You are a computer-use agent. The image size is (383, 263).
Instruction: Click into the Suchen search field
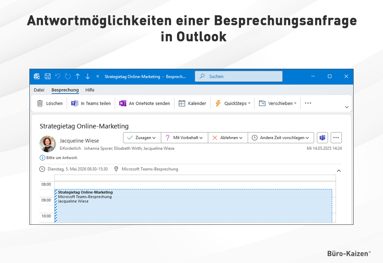click(239, 76)
